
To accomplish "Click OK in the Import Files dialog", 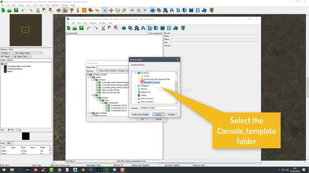I will click(x=142, y=119).
